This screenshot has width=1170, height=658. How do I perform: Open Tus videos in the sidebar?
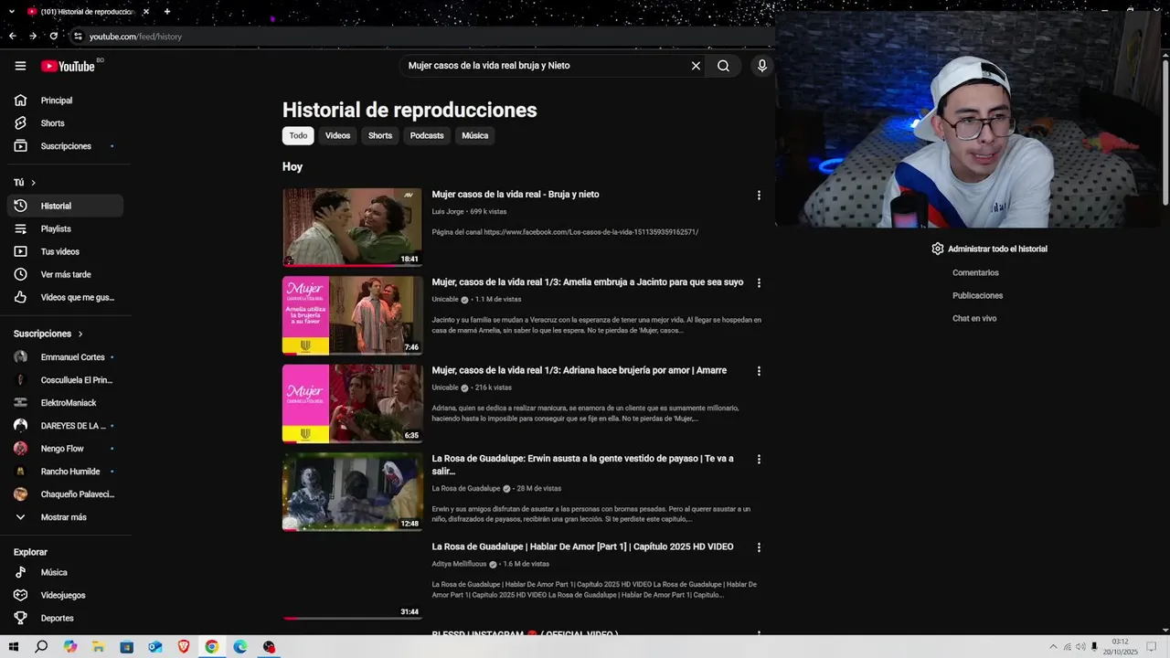coord(65,251)
